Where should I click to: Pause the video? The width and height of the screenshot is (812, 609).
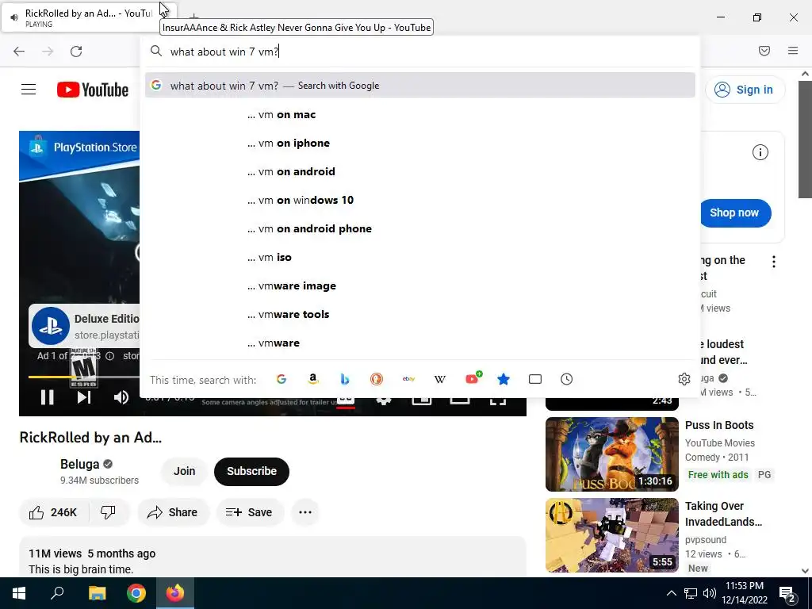click(47, 397)
